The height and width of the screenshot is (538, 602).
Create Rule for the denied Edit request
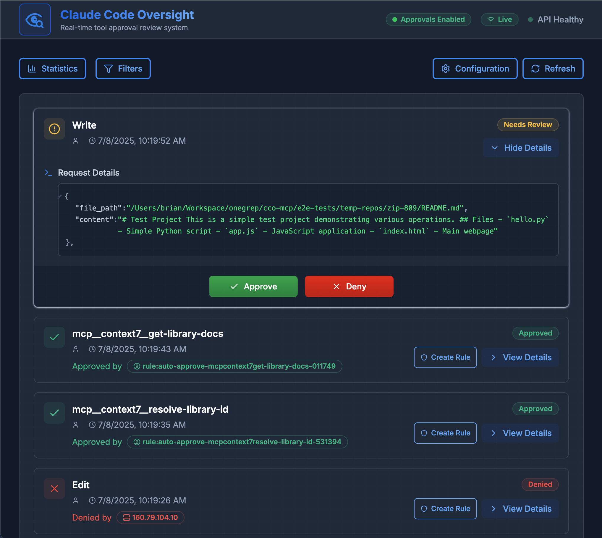pos(445,509)
